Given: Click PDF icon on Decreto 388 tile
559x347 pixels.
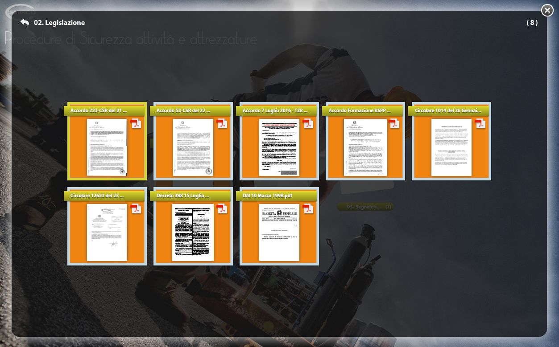Looking at the screenshot, I should click(x=222, y=208).
